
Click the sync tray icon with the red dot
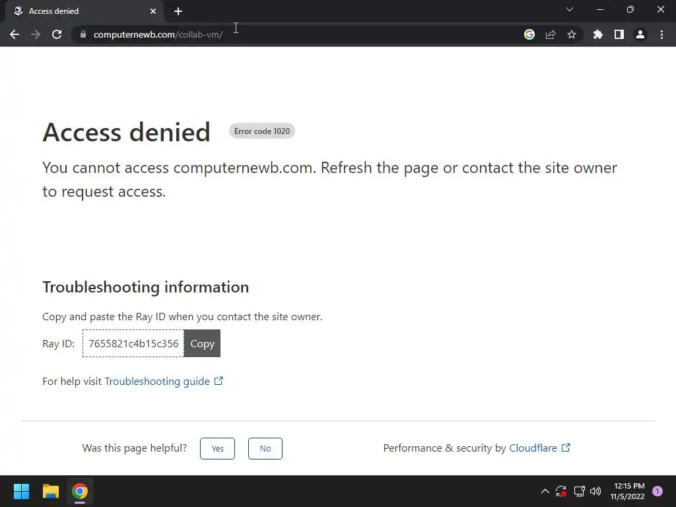(561, 491)
